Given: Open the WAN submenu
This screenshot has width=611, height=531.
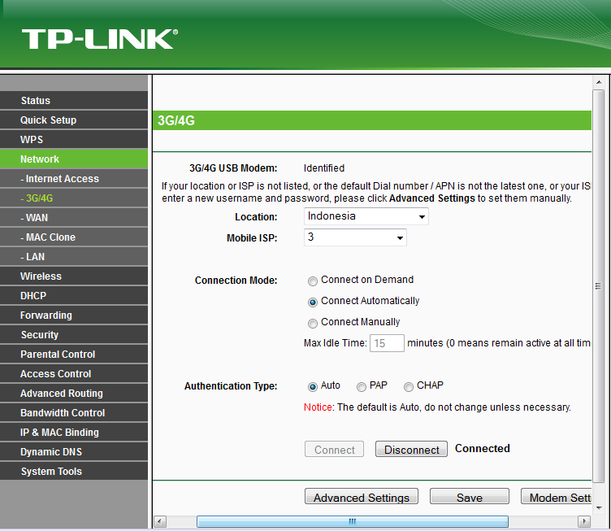Looking at the screenshot, I should 74,217.
